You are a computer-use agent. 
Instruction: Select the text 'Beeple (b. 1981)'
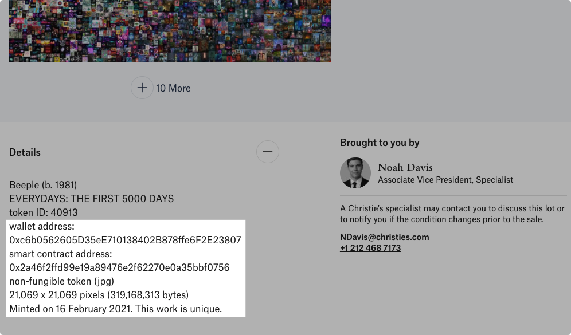tap(43, 185)
